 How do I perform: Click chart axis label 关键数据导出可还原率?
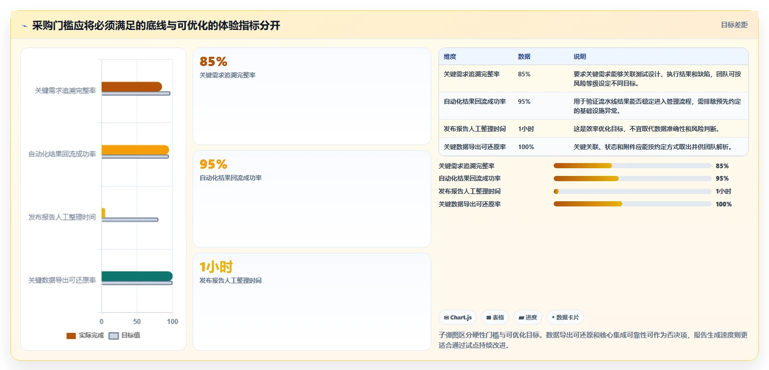pyautogui.click(x=62, y=280)
